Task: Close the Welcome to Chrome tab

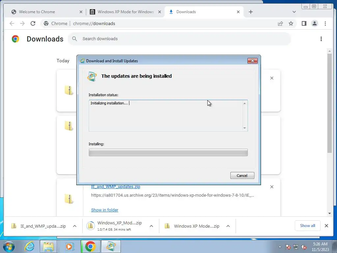Action: (x=81, y=12)
